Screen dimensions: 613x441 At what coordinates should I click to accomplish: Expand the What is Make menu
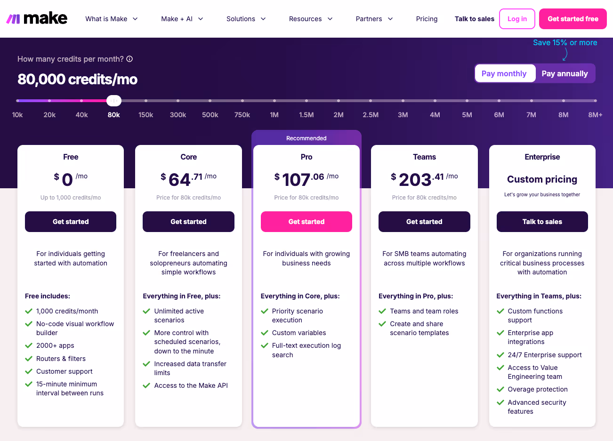112,19
